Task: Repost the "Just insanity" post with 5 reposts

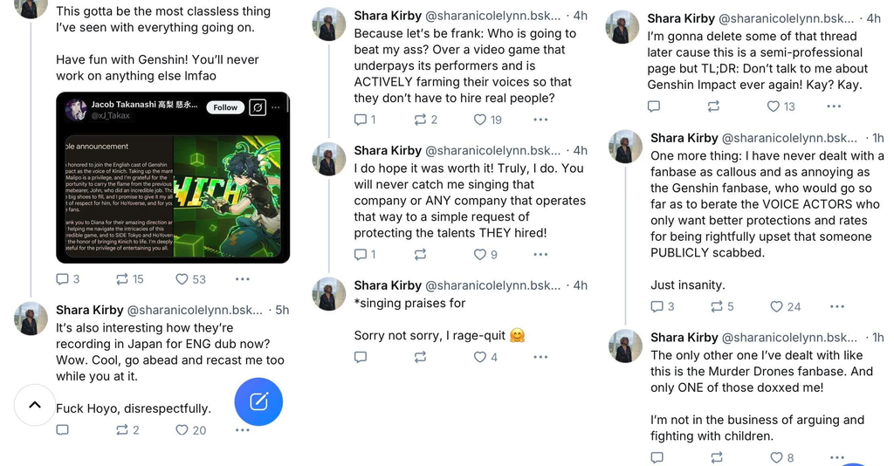Action: (x=717, y=306)
